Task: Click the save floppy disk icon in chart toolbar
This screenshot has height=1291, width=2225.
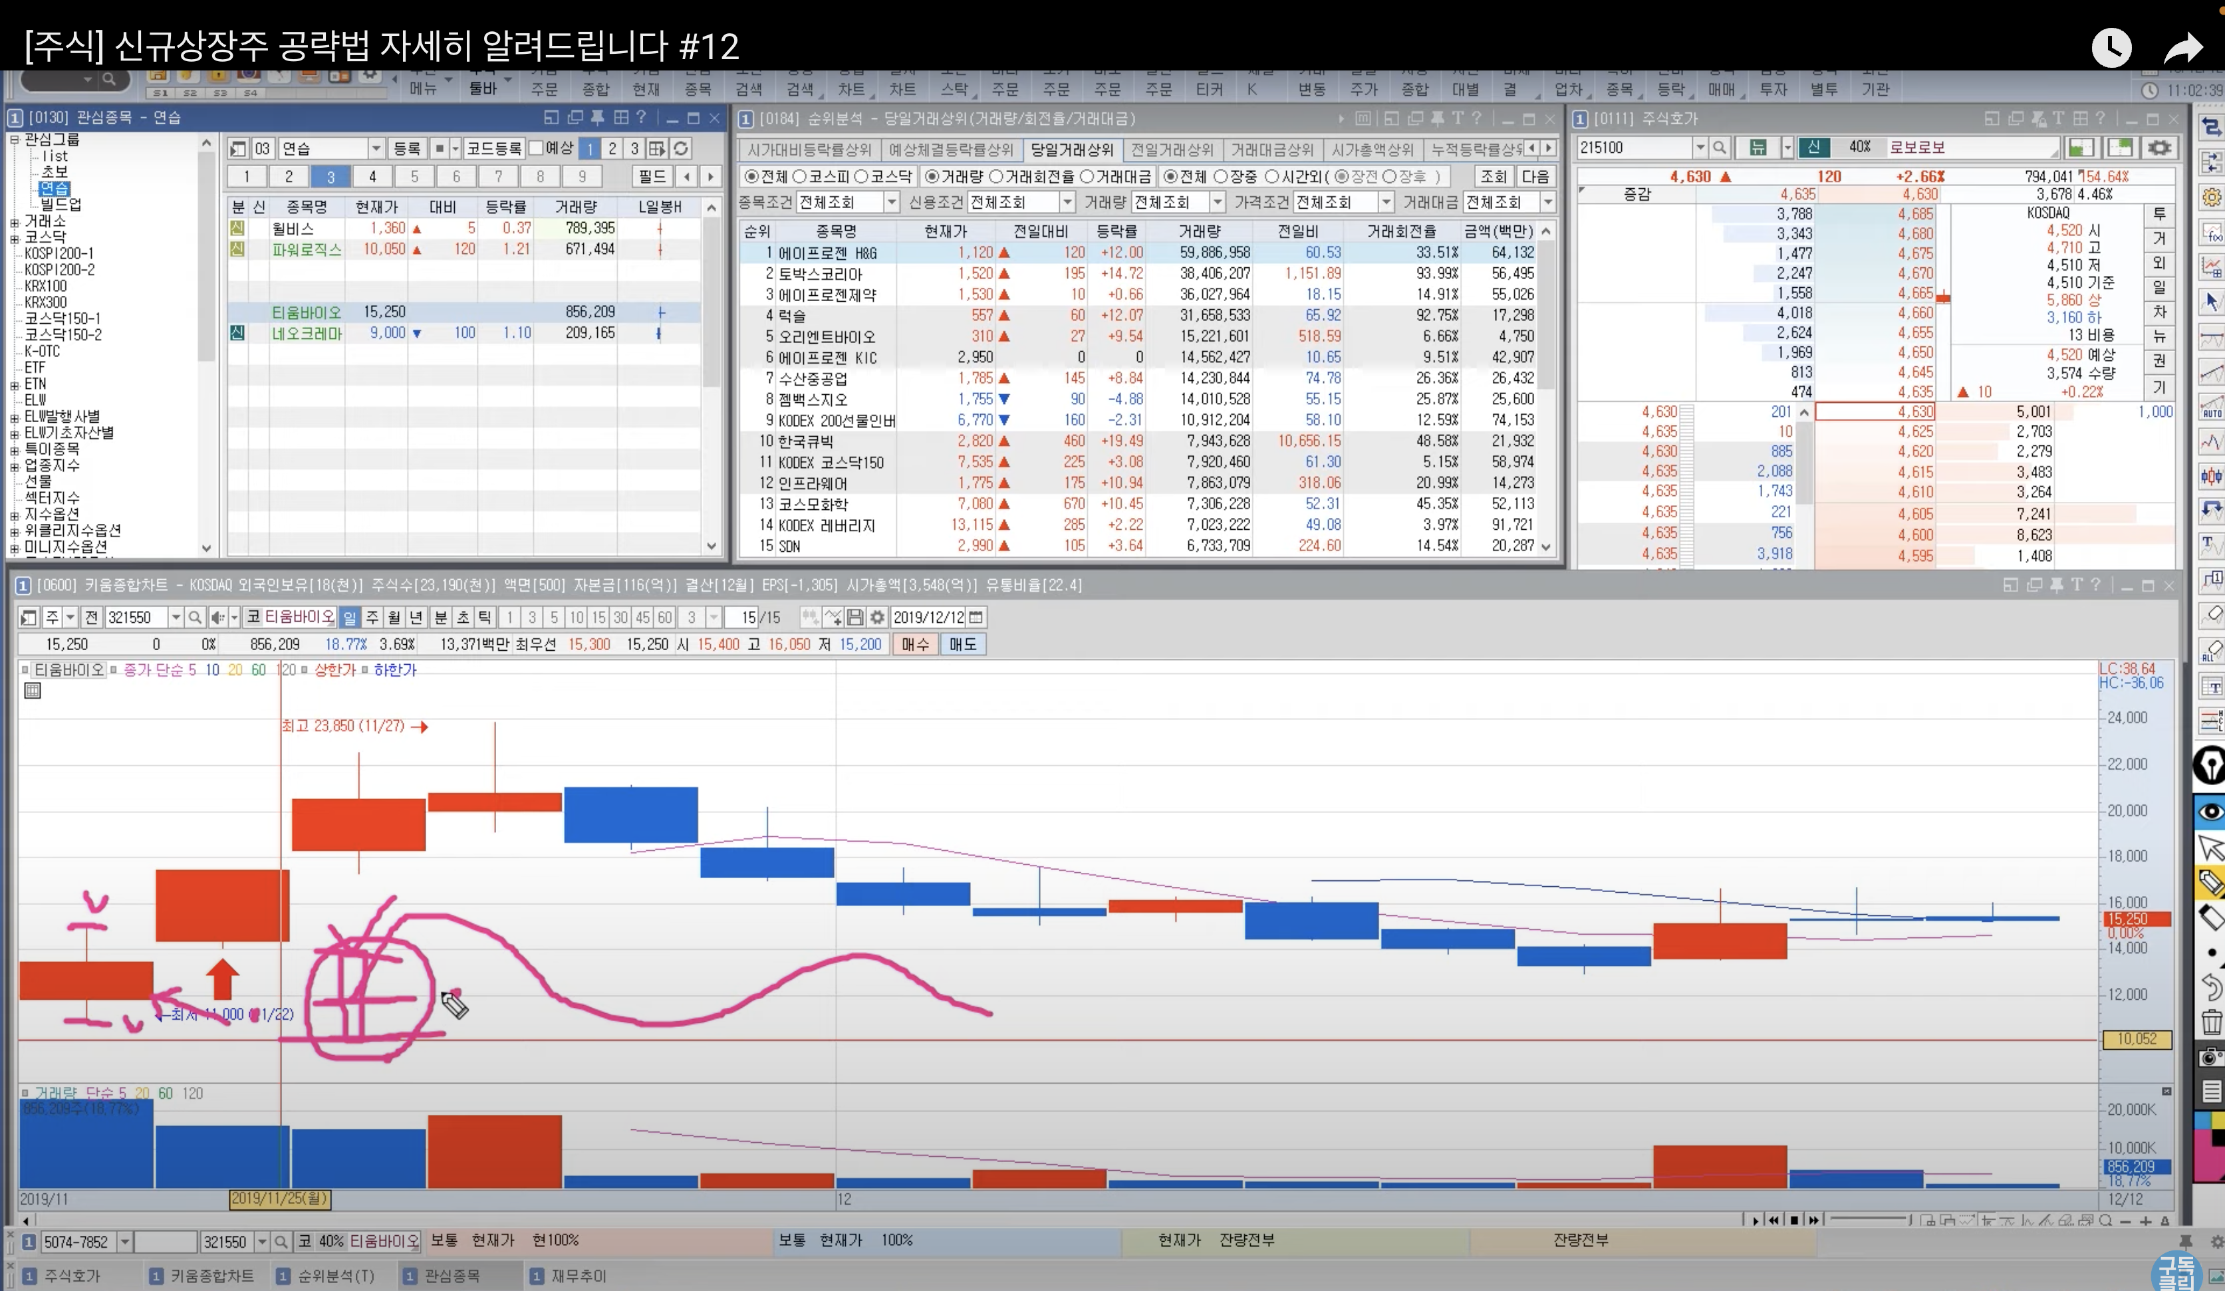Action: tap(854, 618)
